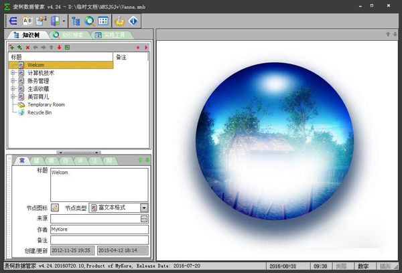The width and height of the screenshot is (402, 273).
Task: Switch to the 自 properties tab
Action: click(66, 161)
